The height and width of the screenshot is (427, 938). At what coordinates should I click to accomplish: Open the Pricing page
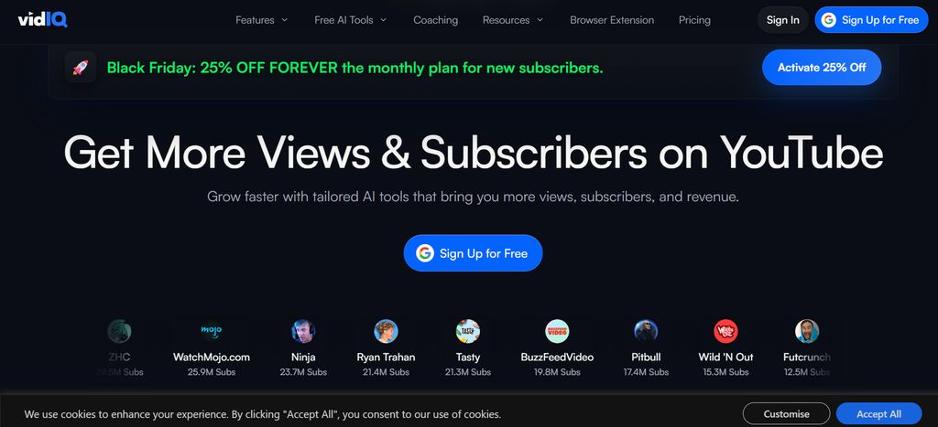coord(694,20)
